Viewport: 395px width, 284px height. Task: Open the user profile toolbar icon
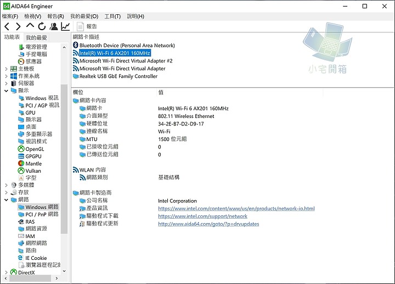point(54,26)
